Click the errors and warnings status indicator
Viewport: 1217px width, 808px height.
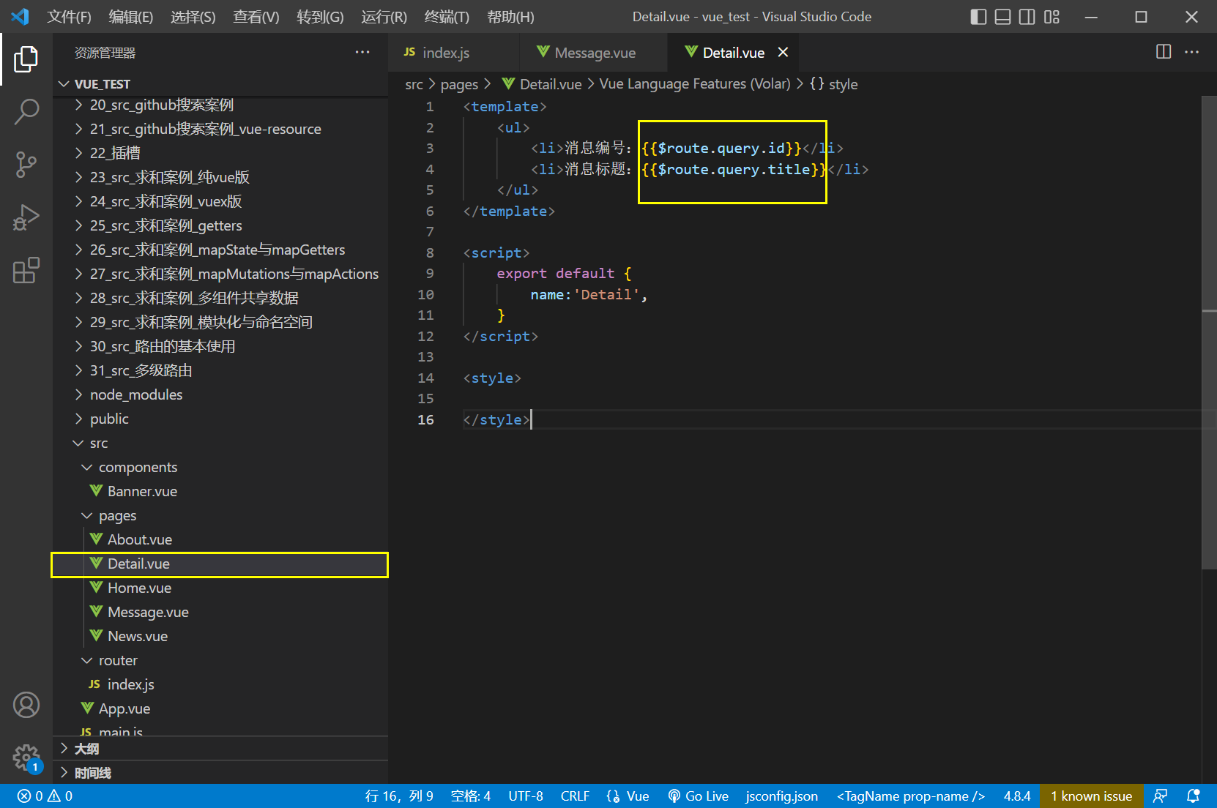[x=45, y=796]
